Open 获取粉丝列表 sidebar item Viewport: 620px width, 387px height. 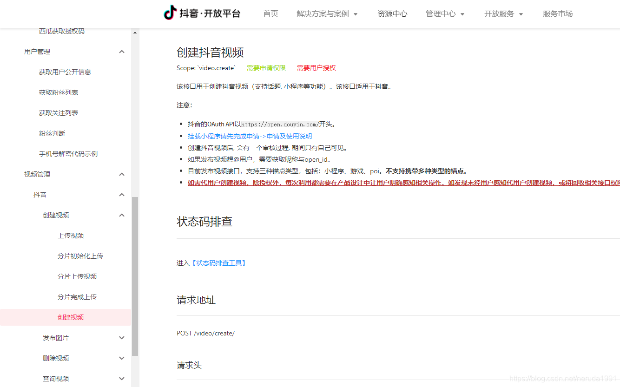tap(59, 92)
